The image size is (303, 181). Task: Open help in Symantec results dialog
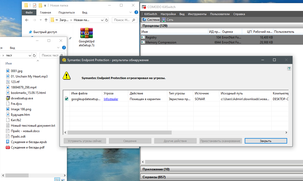(x=289, y=68)
